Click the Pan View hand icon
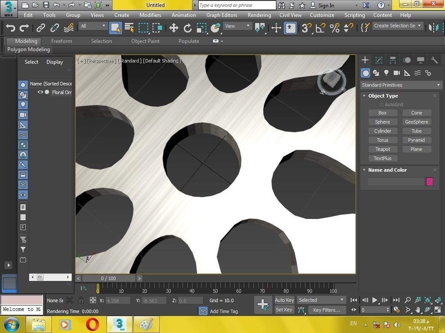The height and width of the screenshot is (333, 445). tap(418, 310)
